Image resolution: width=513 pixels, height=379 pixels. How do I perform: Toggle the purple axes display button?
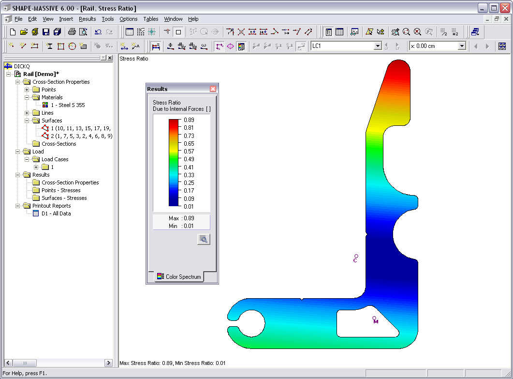click(220, 46)
